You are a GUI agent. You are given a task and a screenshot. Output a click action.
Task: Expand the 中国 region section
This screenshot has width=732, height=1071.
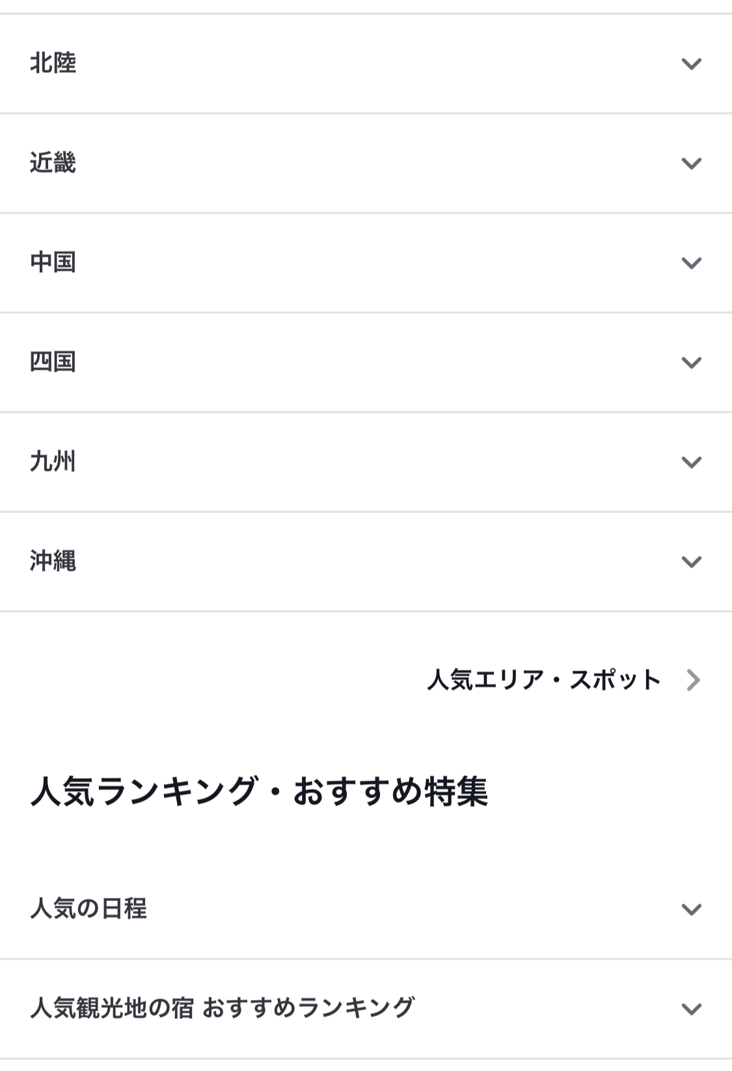pos(53,263)
